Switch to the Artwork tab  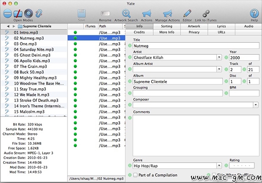(x=194, y=26)
